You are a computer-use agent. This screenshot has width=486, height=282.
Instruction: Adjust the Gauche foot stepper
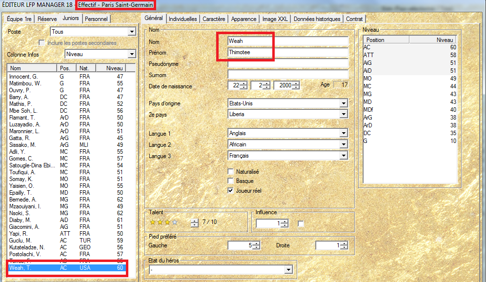coord(256,245)
